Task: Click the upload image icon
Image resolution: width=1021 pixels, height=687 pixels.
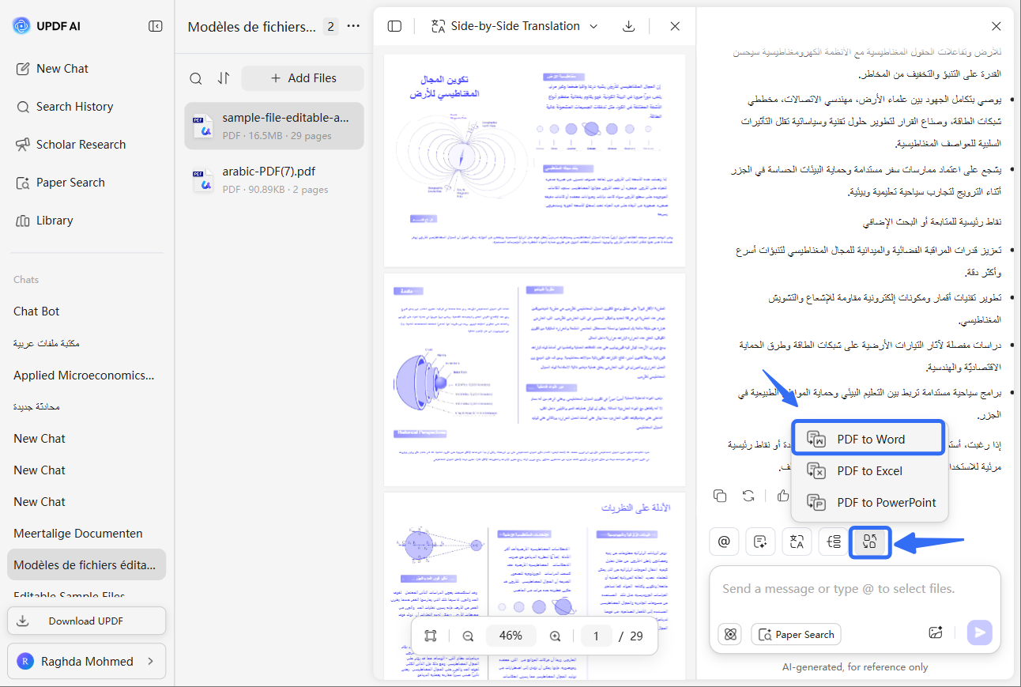Action: (936, 632)
